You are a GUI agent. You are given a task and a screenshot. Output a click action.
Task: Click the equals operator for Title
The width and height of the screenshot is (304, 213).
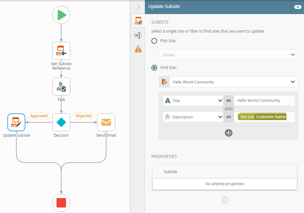coord(229,101)
